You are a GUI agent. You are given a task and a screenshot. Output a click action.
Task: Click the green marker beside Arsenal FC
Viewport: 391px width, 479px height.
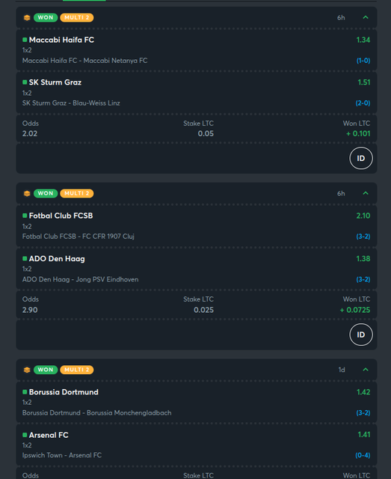(x=25, y=435)
